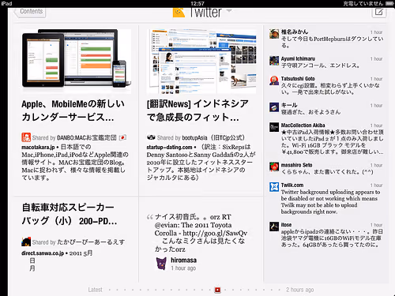395x296 pixels.
Task: Open the startup-dating.com source link
Action: click(x=169, y=147)
